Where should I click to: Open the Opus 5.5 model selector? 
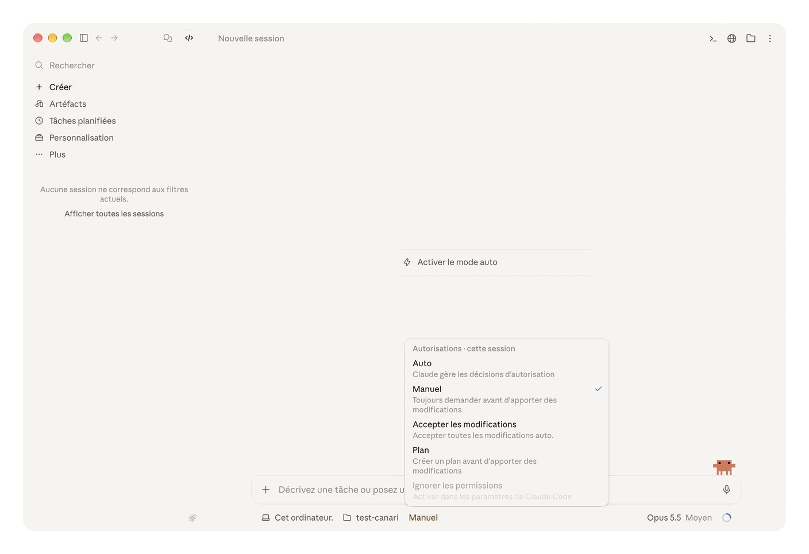pyautogui.click(x=664, y=518)
